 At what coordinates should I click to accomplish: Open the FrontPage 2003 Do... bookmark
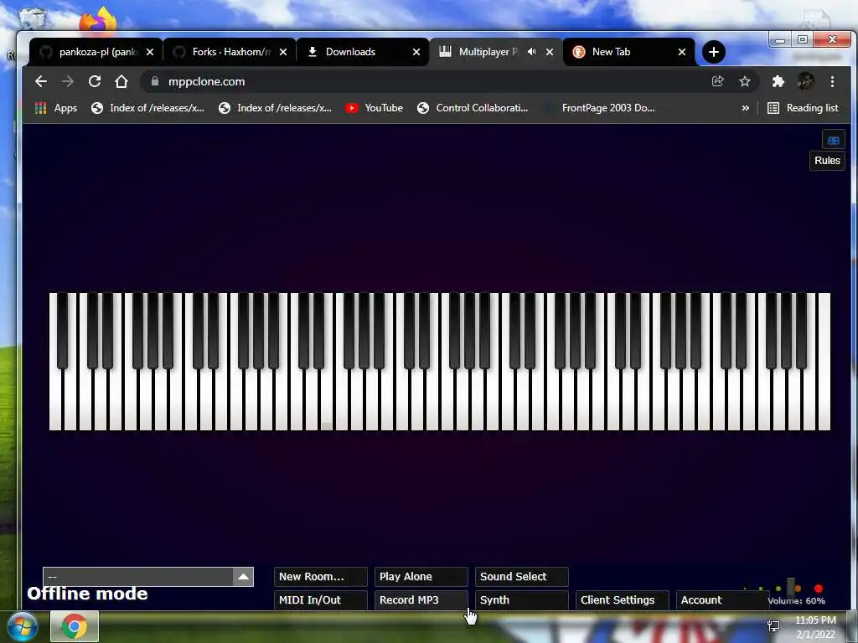coord(599,108)
